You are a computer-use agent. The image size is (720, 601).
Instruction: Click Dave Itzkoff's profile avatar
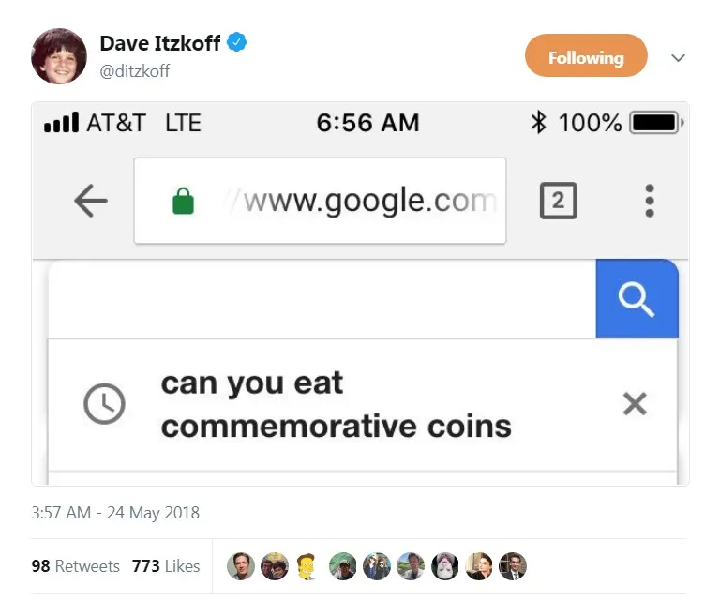pos(59,56)
